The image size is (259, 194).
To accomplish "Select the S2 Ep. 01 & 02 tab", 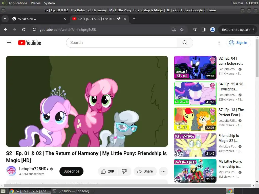I will [x=99, y=19].
